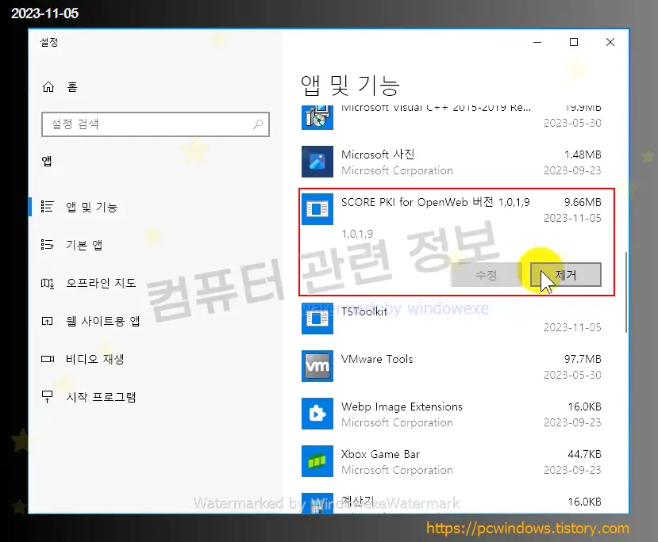This screenshot has width=658, height=542.
Task: Click the 웹 사이트용 앱 icon
Action: (x=47, y=321)
